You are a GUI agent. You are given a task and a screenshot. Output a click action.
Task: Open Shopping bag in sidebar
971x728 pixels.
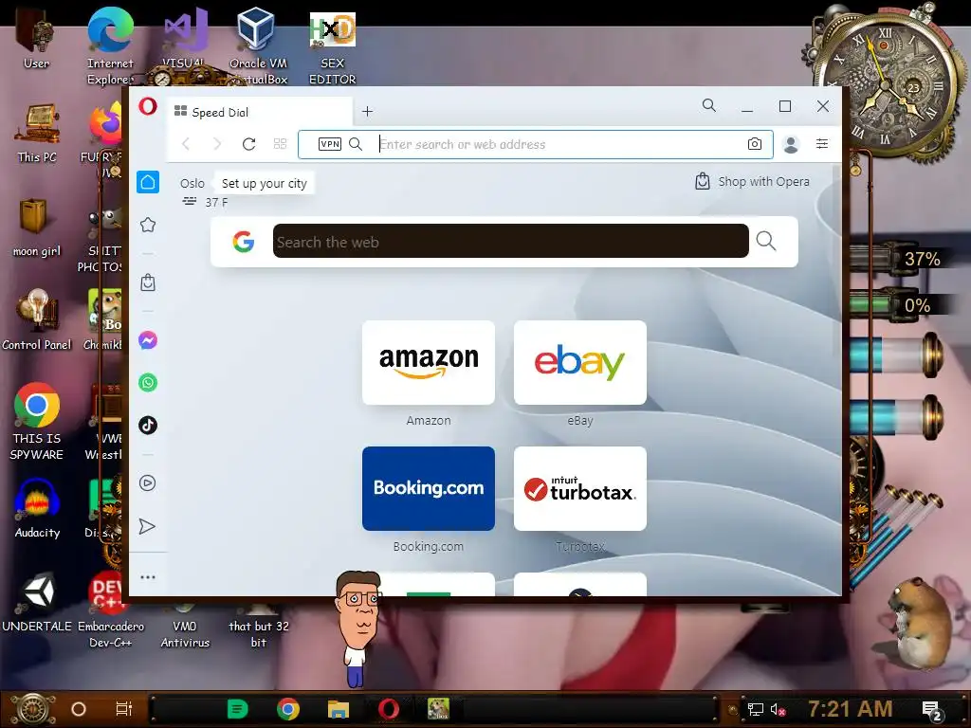[x=148, y=282]
